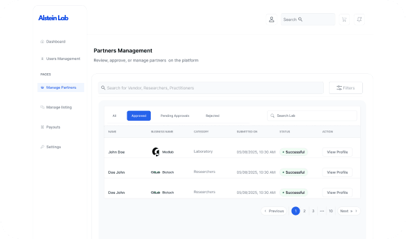
Task: Click the magnifier icon in vendor search bar
Action: [x=103, y=88]
